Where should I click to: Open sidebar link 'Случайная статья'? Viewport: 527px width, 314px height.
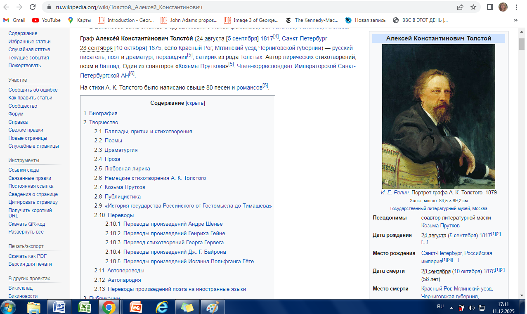coord(29,50)
